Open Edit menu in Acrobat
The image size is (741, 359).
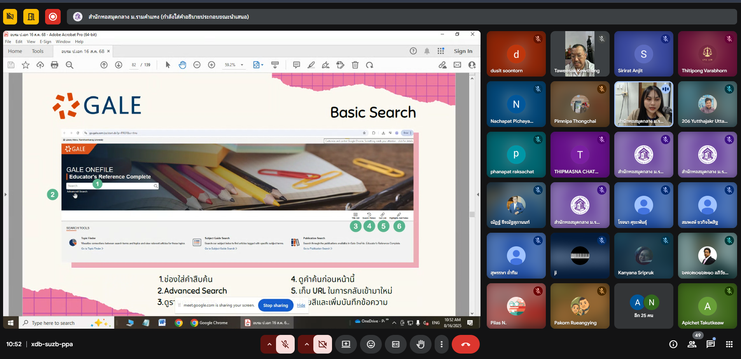point(19,42)
